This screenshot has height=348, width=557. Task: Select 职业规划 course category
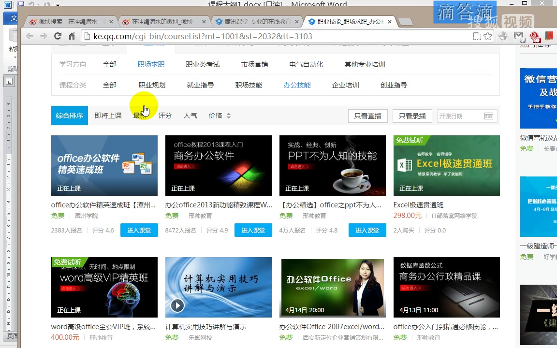pyautogui.click(x=152, y=85)
